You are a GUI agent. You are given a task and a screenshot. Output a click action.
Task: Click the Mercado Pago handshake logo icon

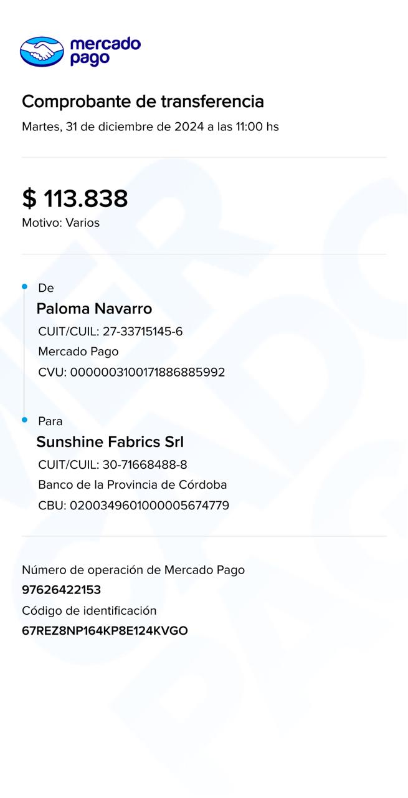coord(42,51)
